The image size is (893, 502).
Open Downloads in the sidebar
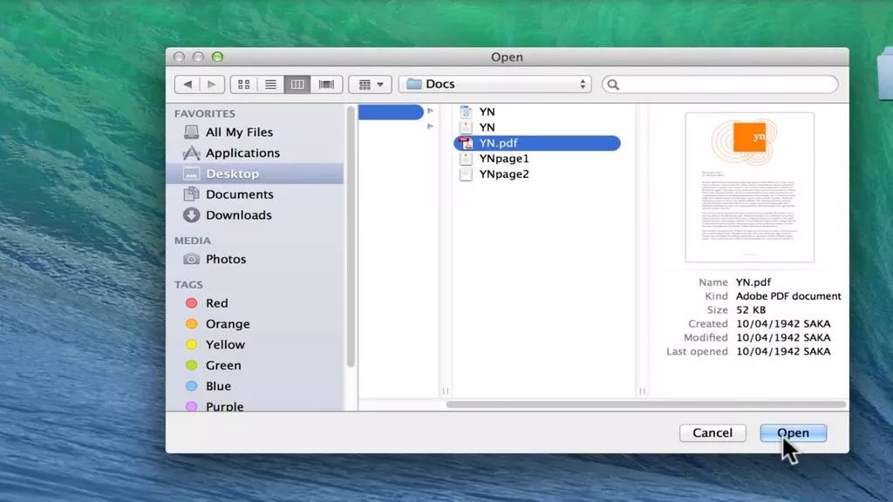(x=255, y=214)
